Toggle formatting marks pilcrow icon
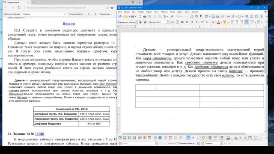274x154 pixels. tap(201, 17)
